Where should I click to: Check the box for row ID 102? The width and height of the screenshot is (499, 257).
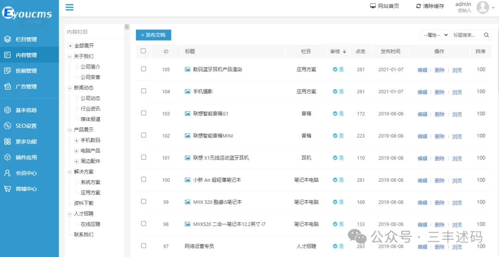click(144, 135)
